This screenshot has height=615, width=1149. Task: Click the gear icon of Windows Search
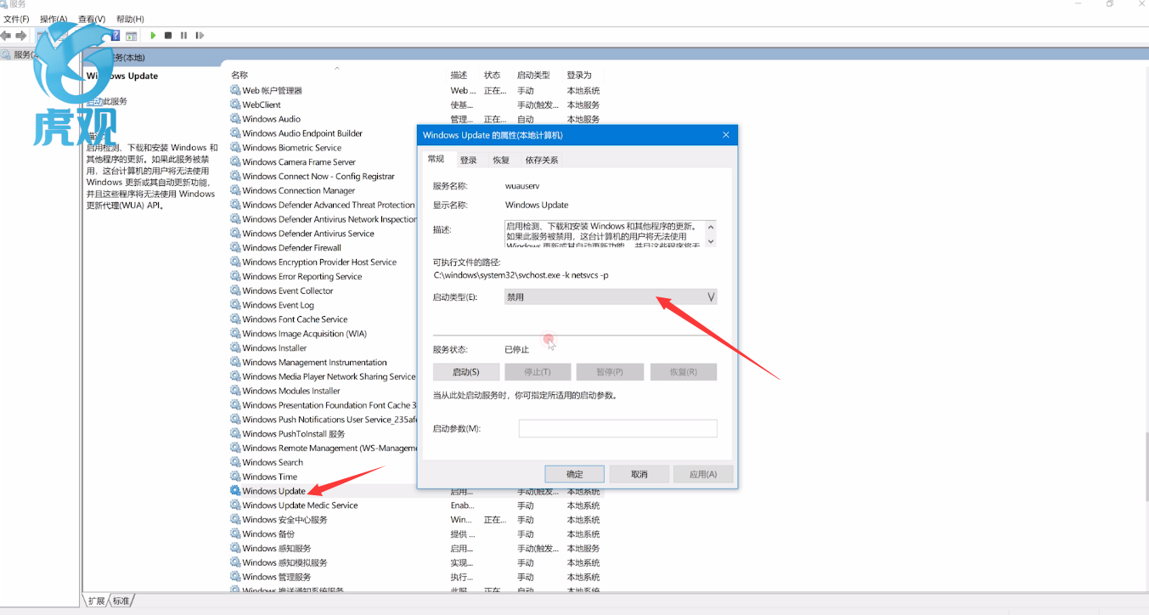[235, 463]
